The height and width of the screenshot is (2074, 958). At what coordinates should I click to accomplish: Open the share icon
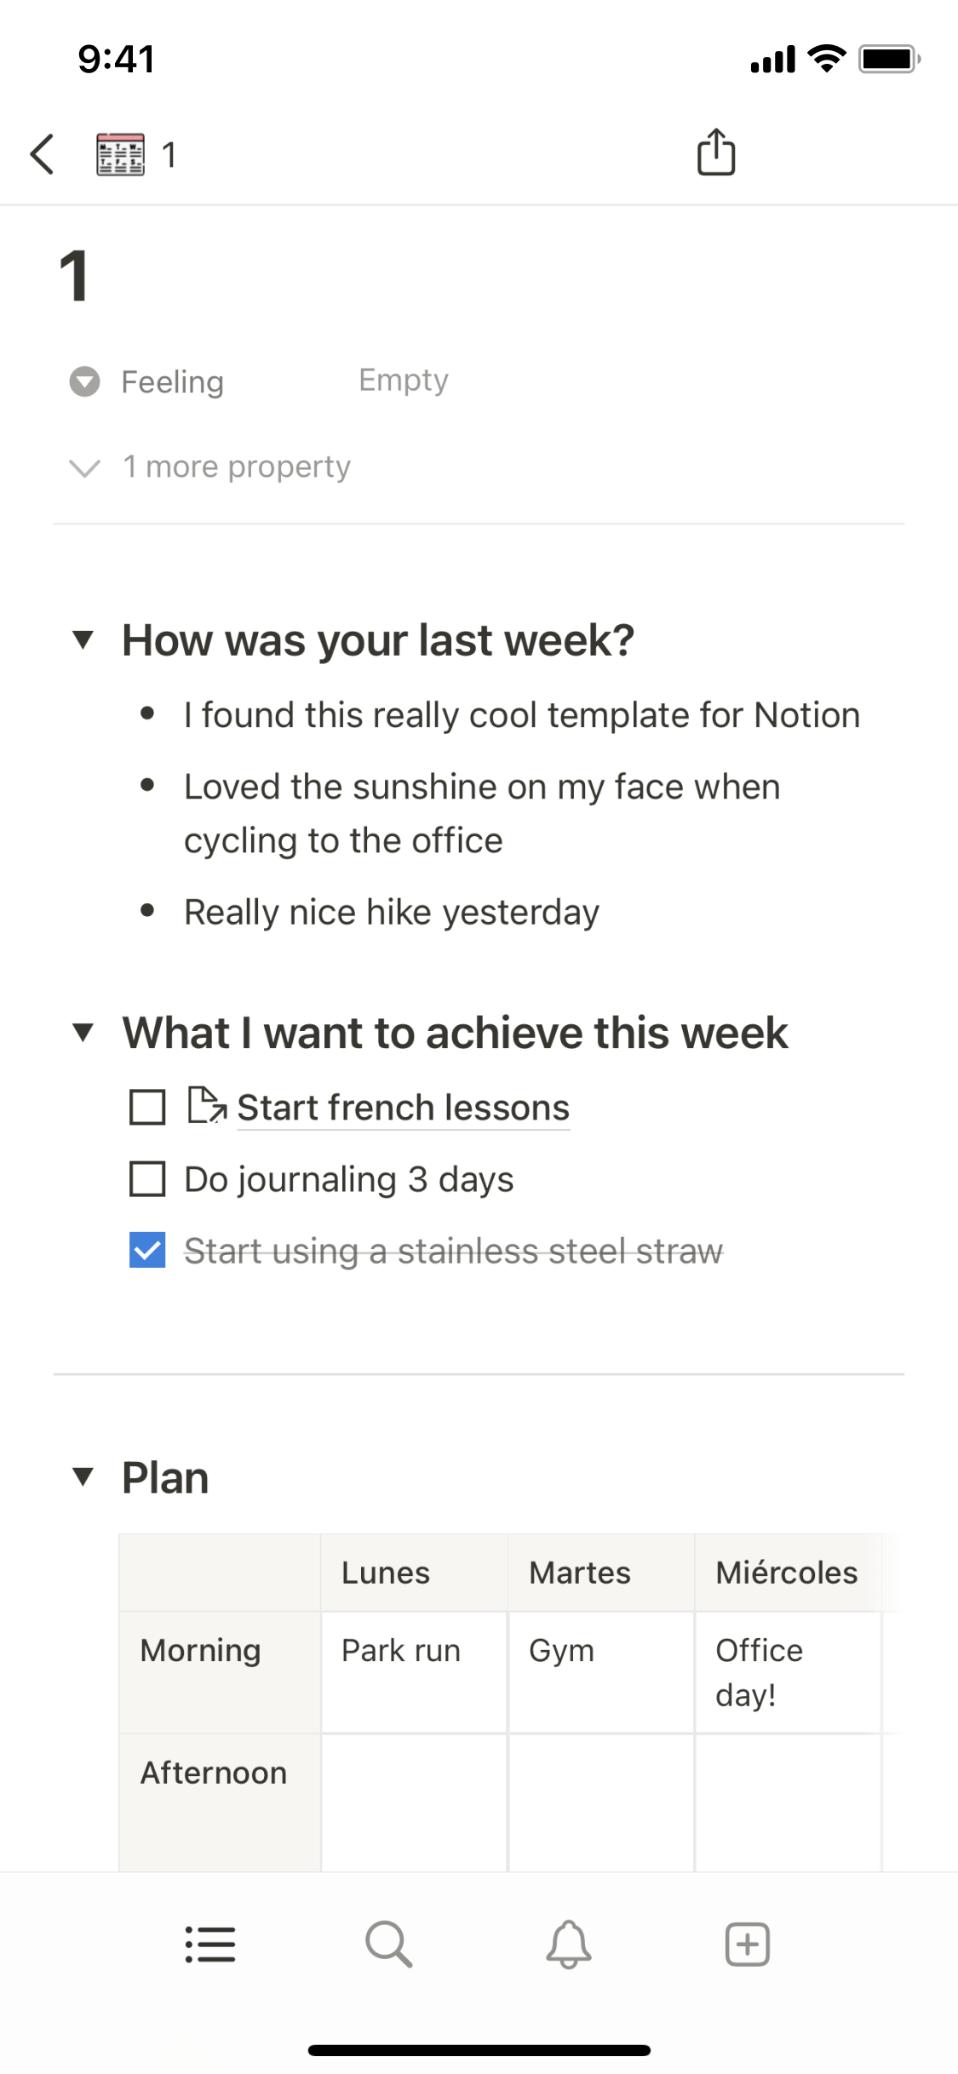click(x=716, y=152)
